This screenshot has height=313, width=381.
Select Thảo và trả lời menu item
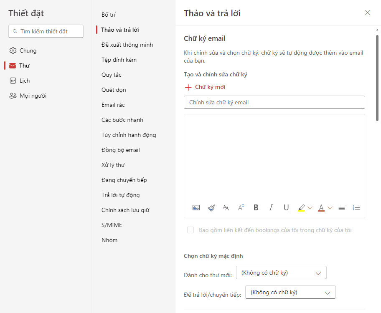pyautogui.click(x=120, y=30)
